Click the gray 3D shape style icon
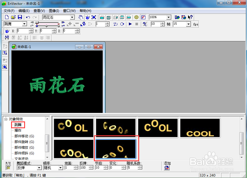 tap(115, 17)
